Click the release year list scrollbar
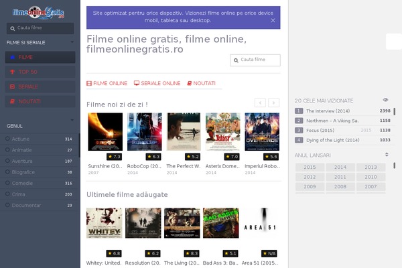Image resolution: width=402 pixels, height=268 pixels. (395, 165)
